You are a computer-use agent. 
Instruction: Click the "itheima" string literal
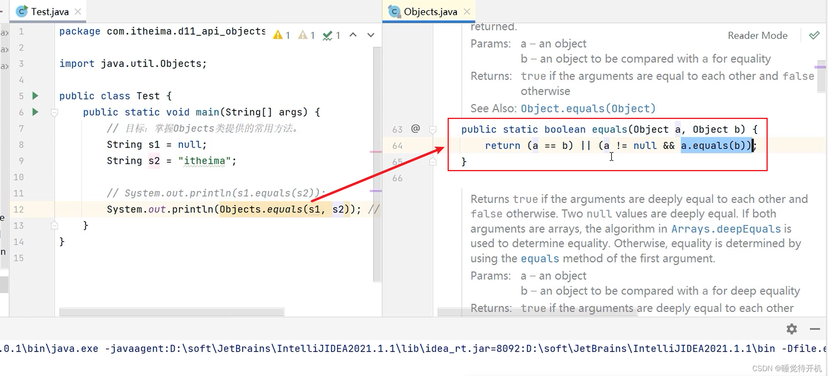point(204,161)
